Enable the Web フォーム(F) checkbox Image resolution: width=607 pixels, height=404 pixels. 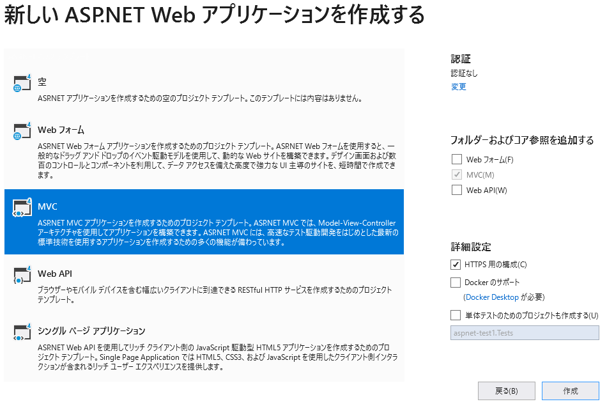[456, 159]
